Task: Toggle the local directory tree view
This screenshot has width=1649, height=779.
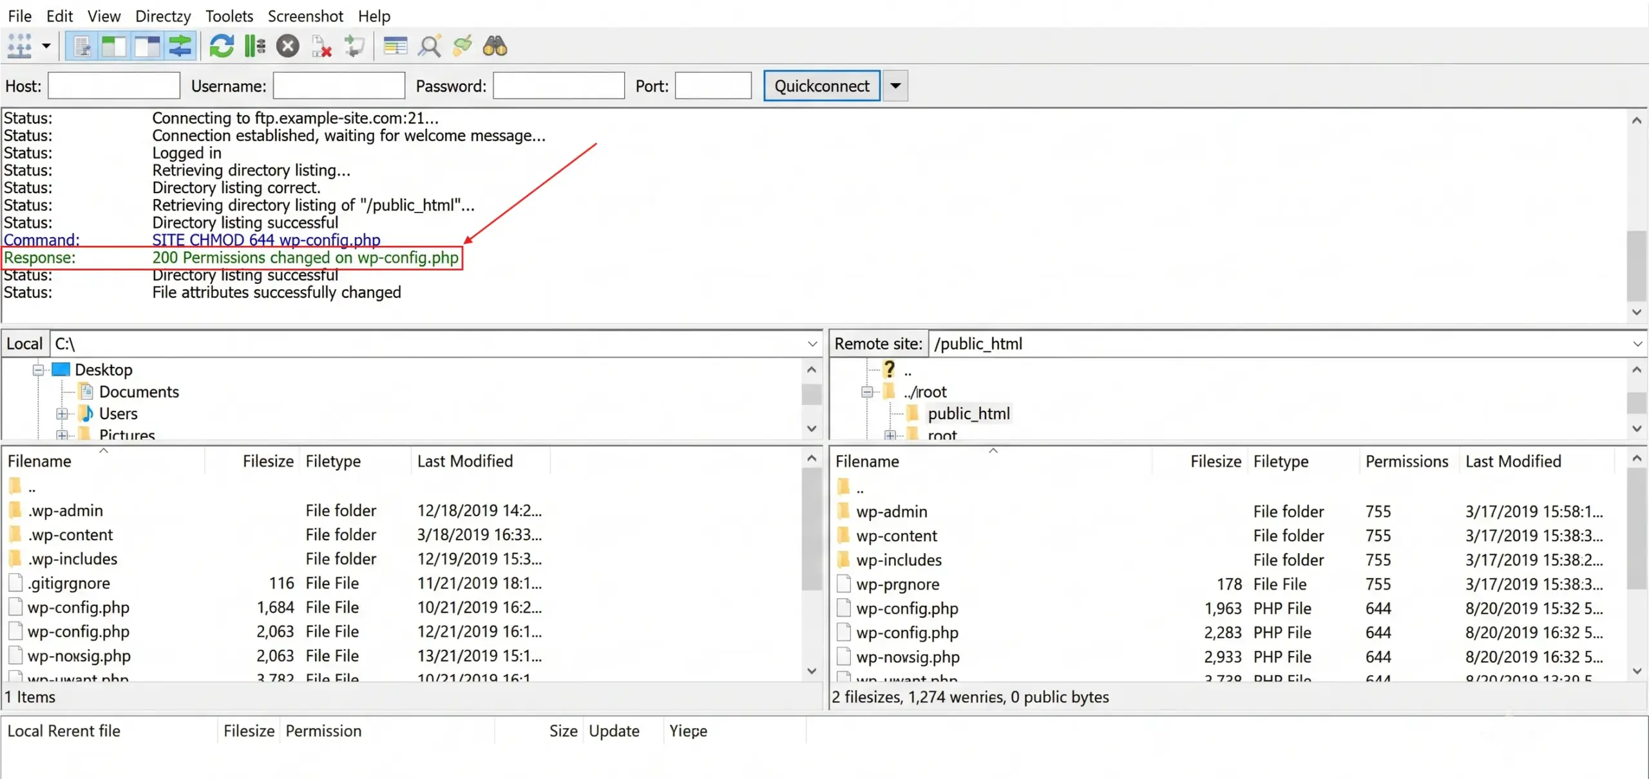Action: pyautogui.click(x=115, y=46)
